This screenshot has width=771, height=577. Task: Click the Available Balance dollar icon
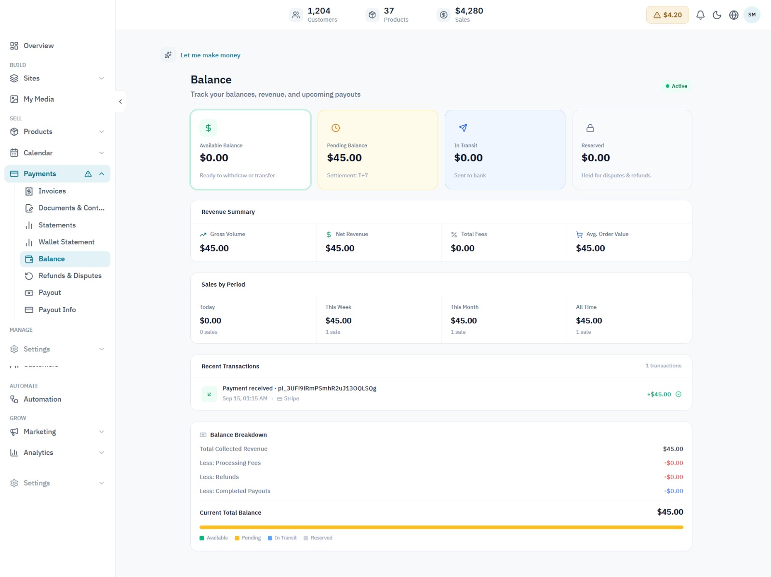208,128
